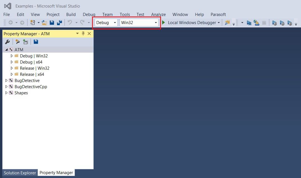Open the Build menu

coord(71,15)
